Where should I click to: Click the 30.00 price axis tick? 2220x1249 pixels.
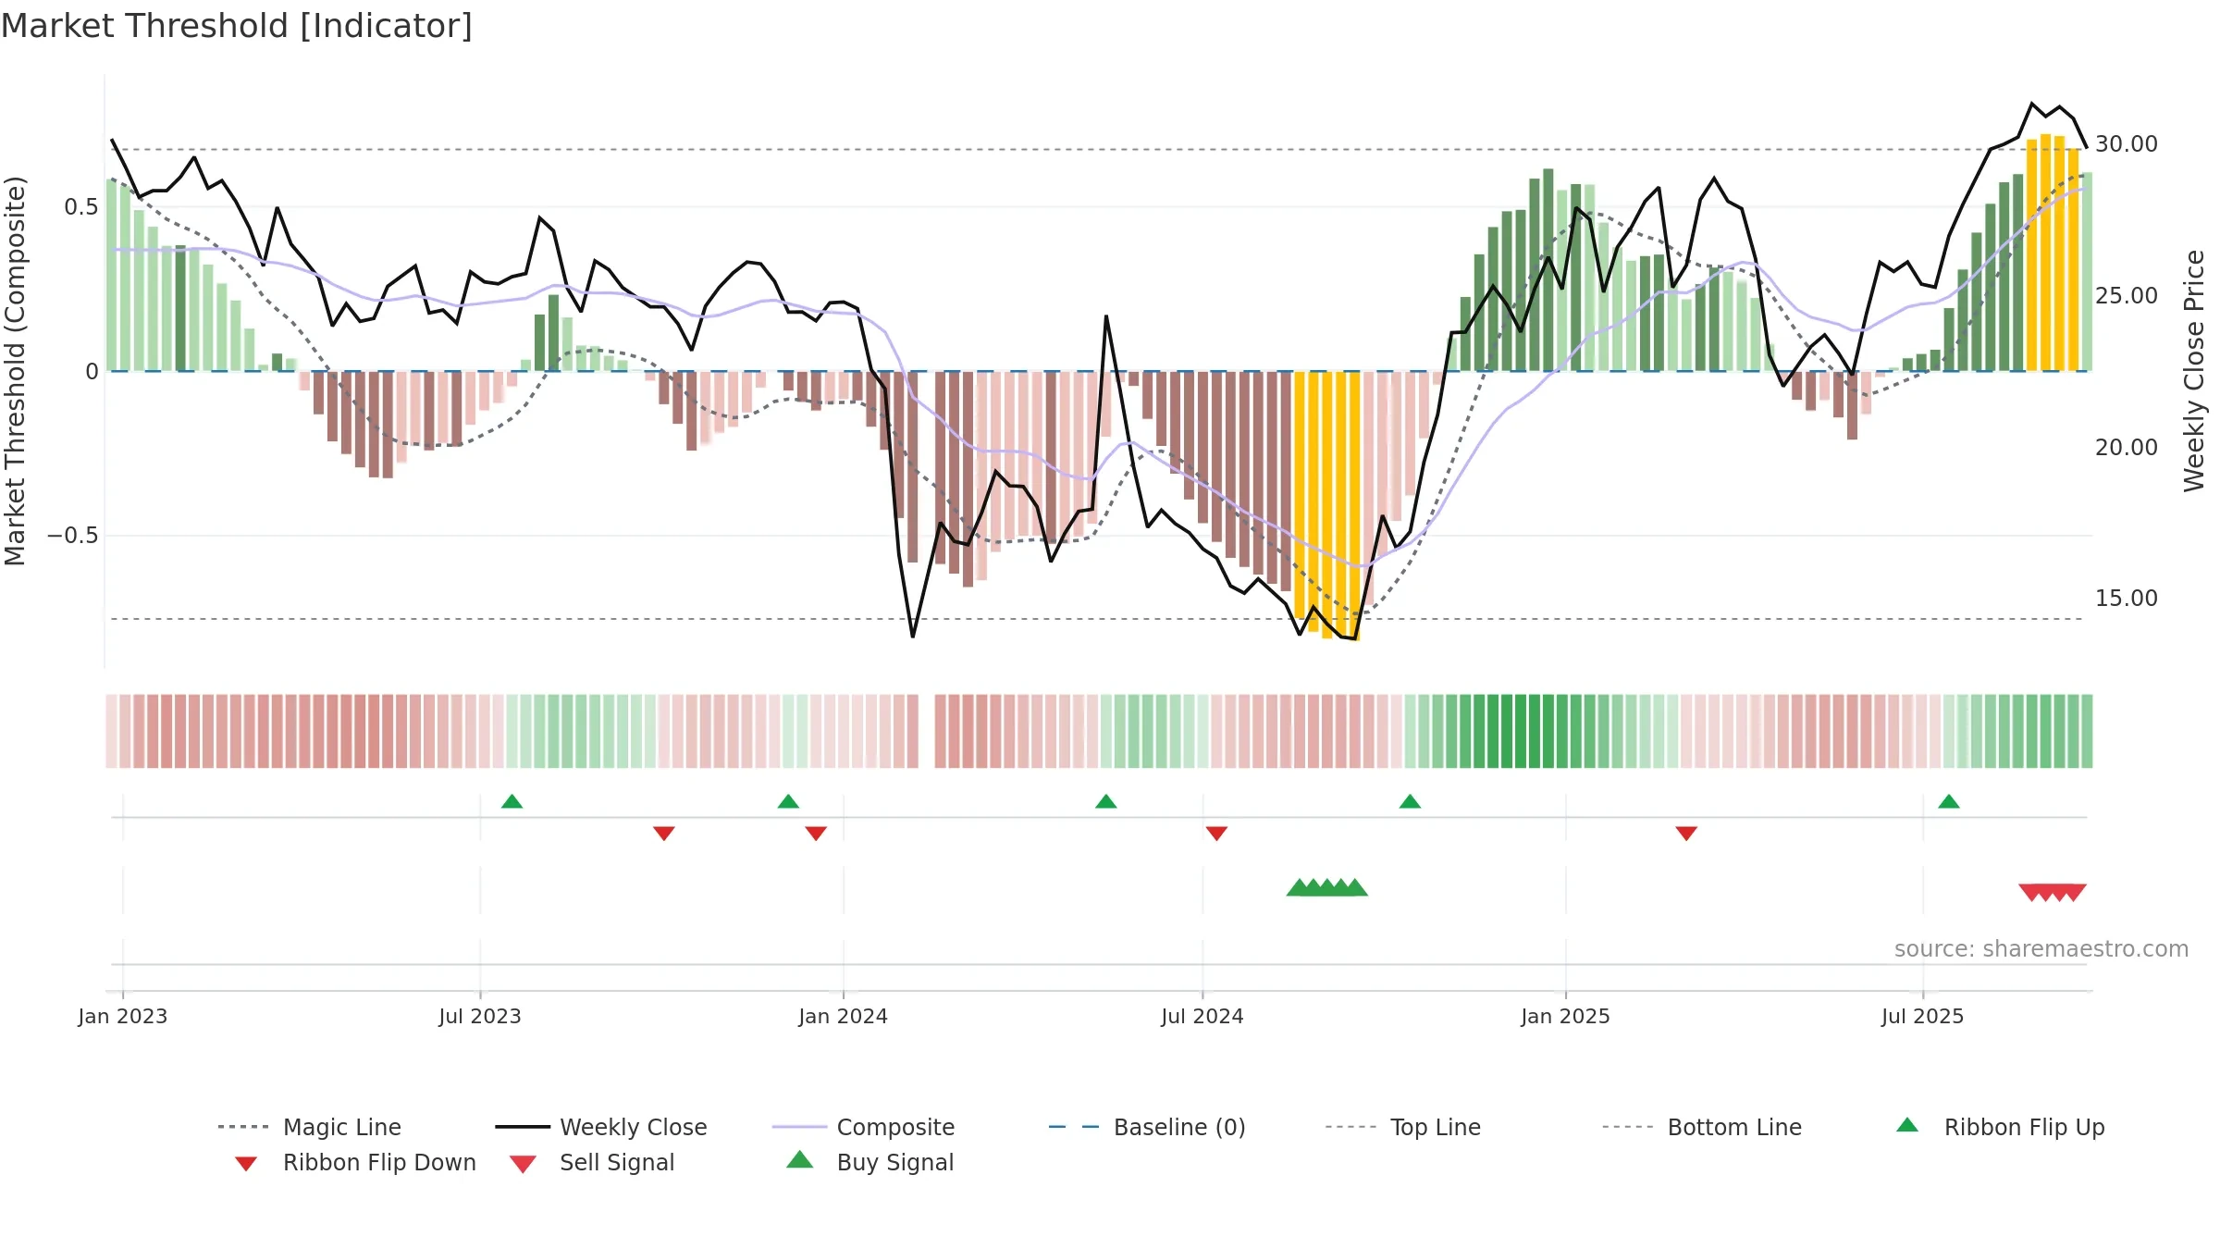point(2127,144)
